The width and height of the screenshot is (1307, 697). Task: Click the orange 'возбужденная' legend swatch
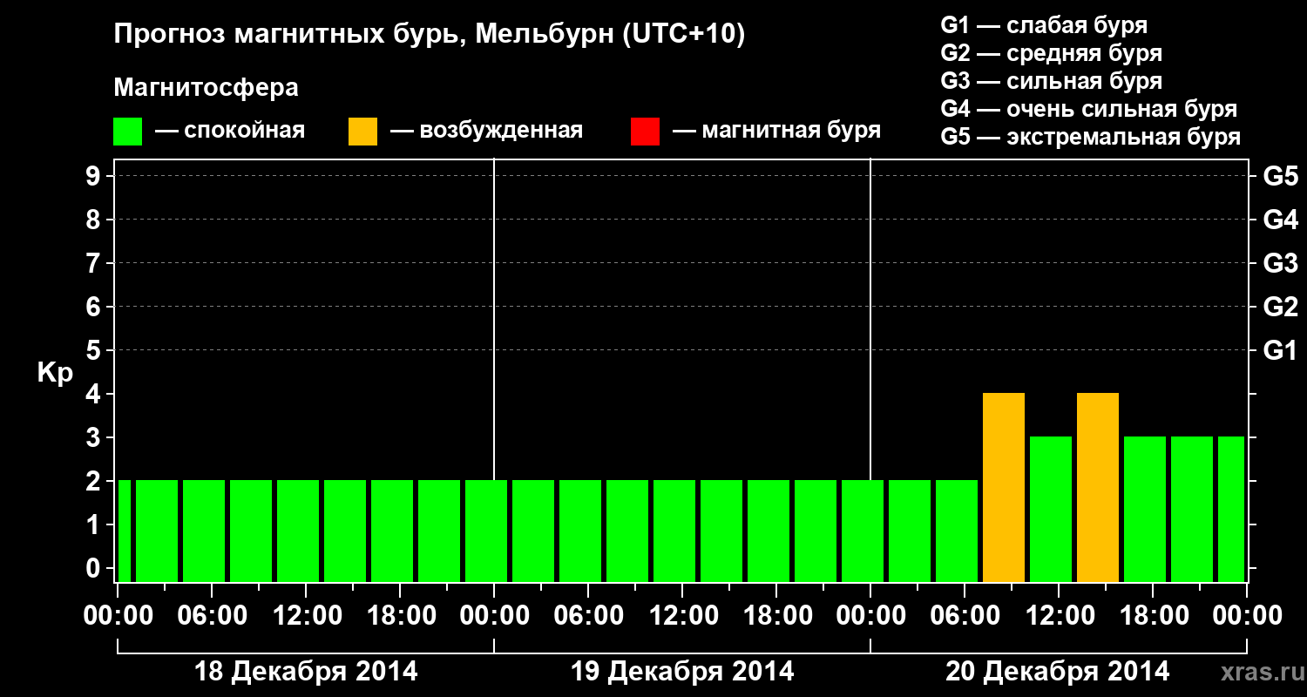click(x=362, y=132)
